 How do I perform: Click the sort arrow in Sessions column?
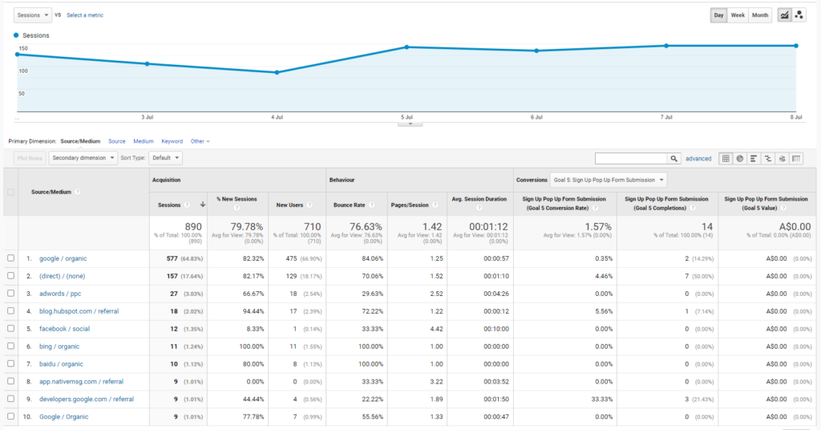(x=203, y=205)
